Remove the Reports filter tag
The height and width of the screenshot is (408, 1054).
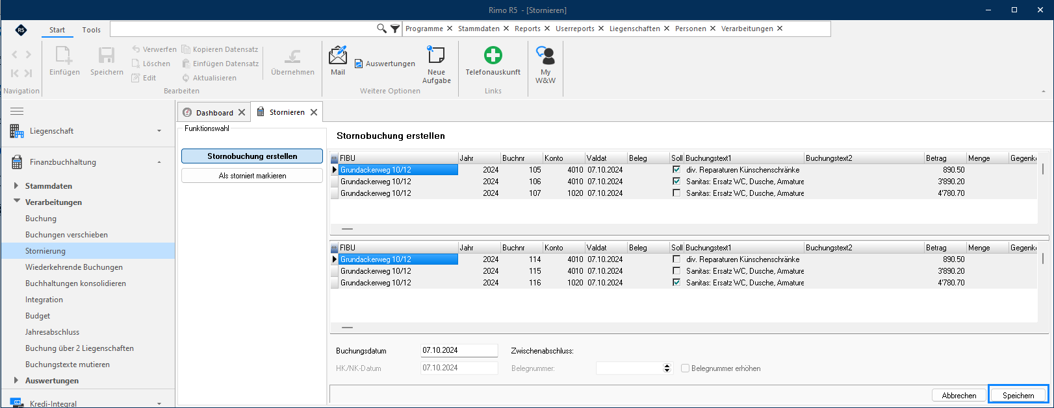point(547,29)
